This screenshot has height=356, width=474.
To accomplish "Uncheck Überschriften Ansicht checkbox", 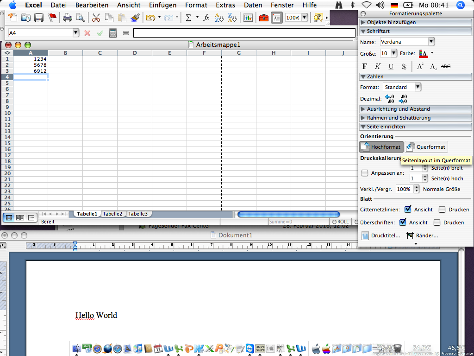I will coord(403,222).
